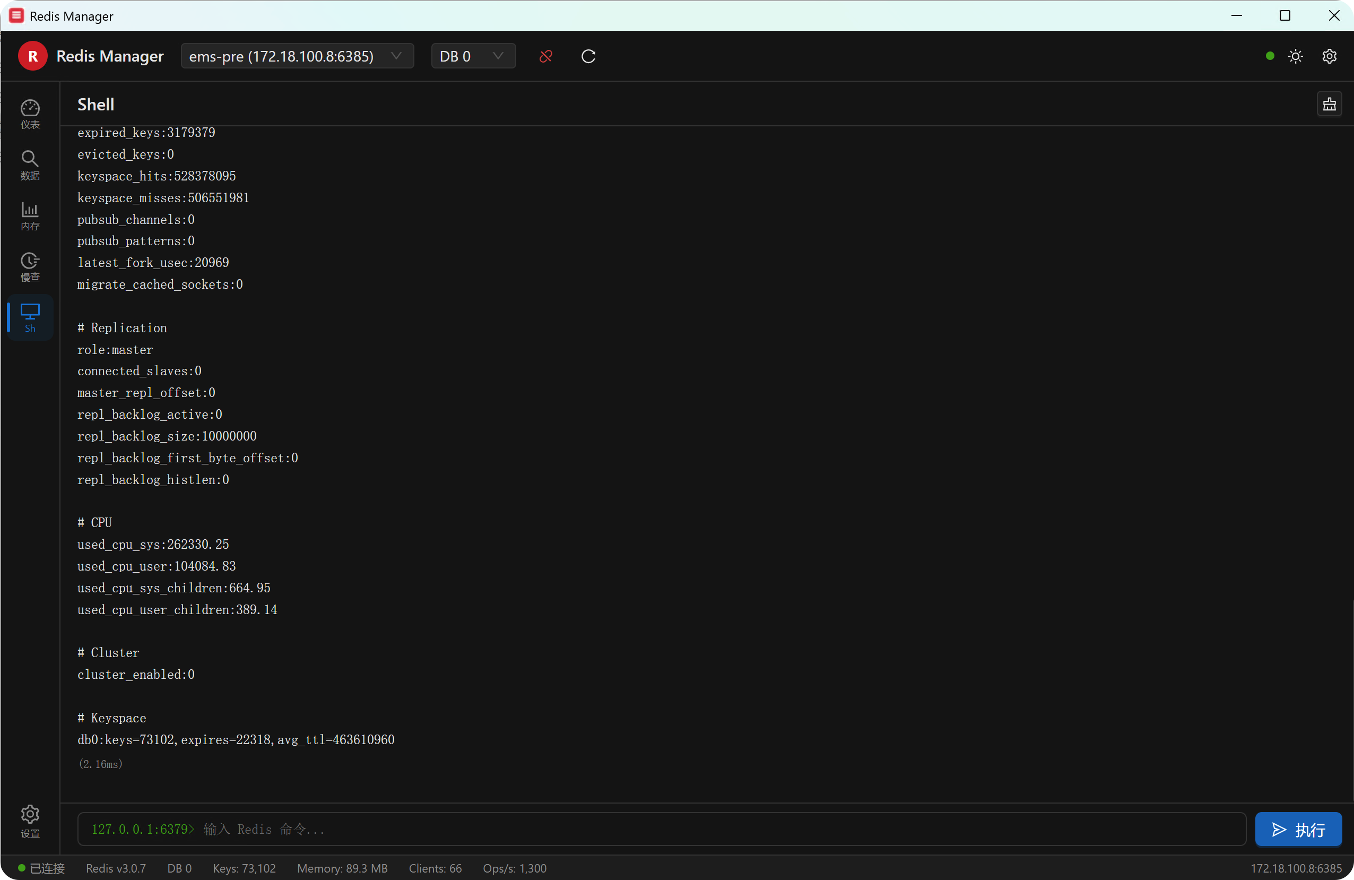Click the Ops/s: 1,300 status entry
The height and width of the screenshot is (880, 1354).
[x=514, y=869]
